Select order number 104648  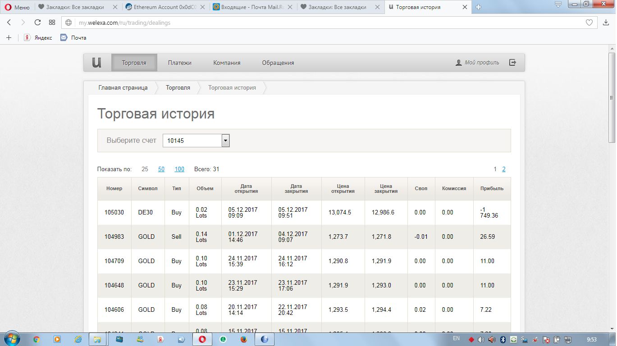click(x=114, y=286)
